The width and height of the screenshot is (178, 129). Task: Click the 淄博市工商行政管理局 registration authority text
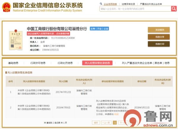pos(54,46)
